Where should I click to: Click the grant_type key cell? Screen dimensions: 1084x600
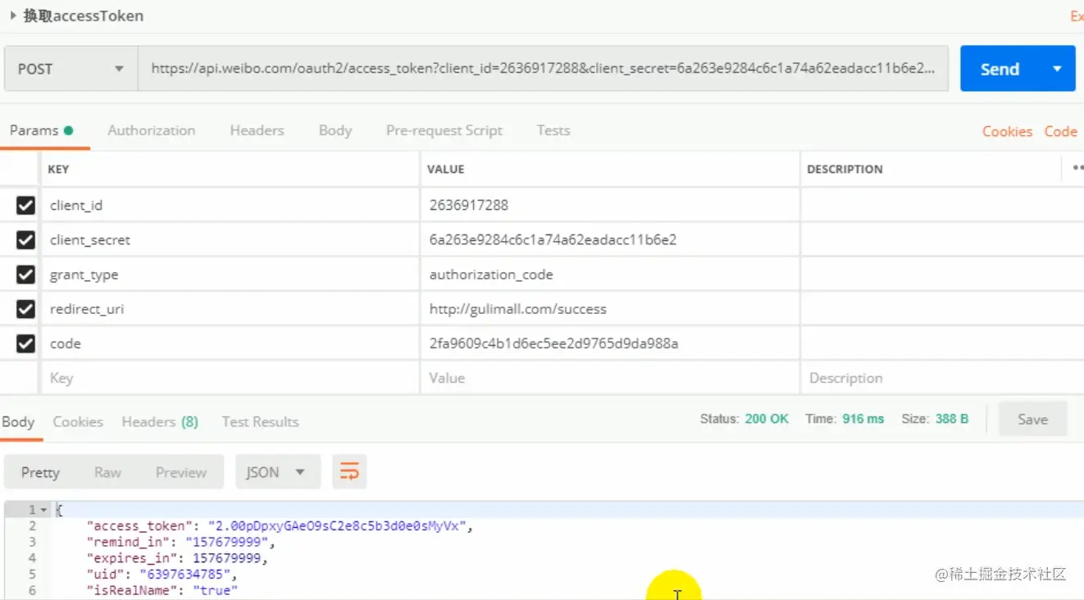coord(230,274)
